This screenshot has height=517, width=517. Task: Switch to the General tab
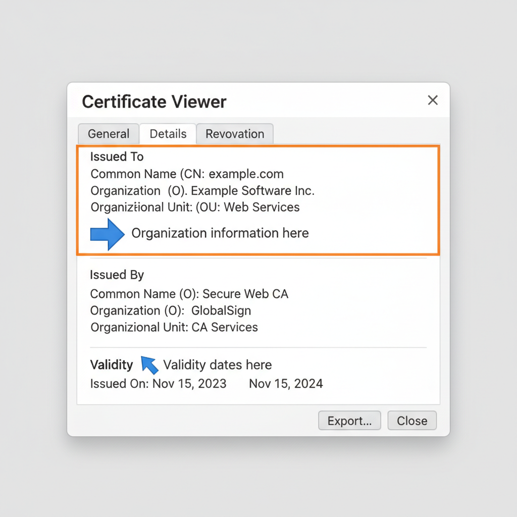click(108, 134)
